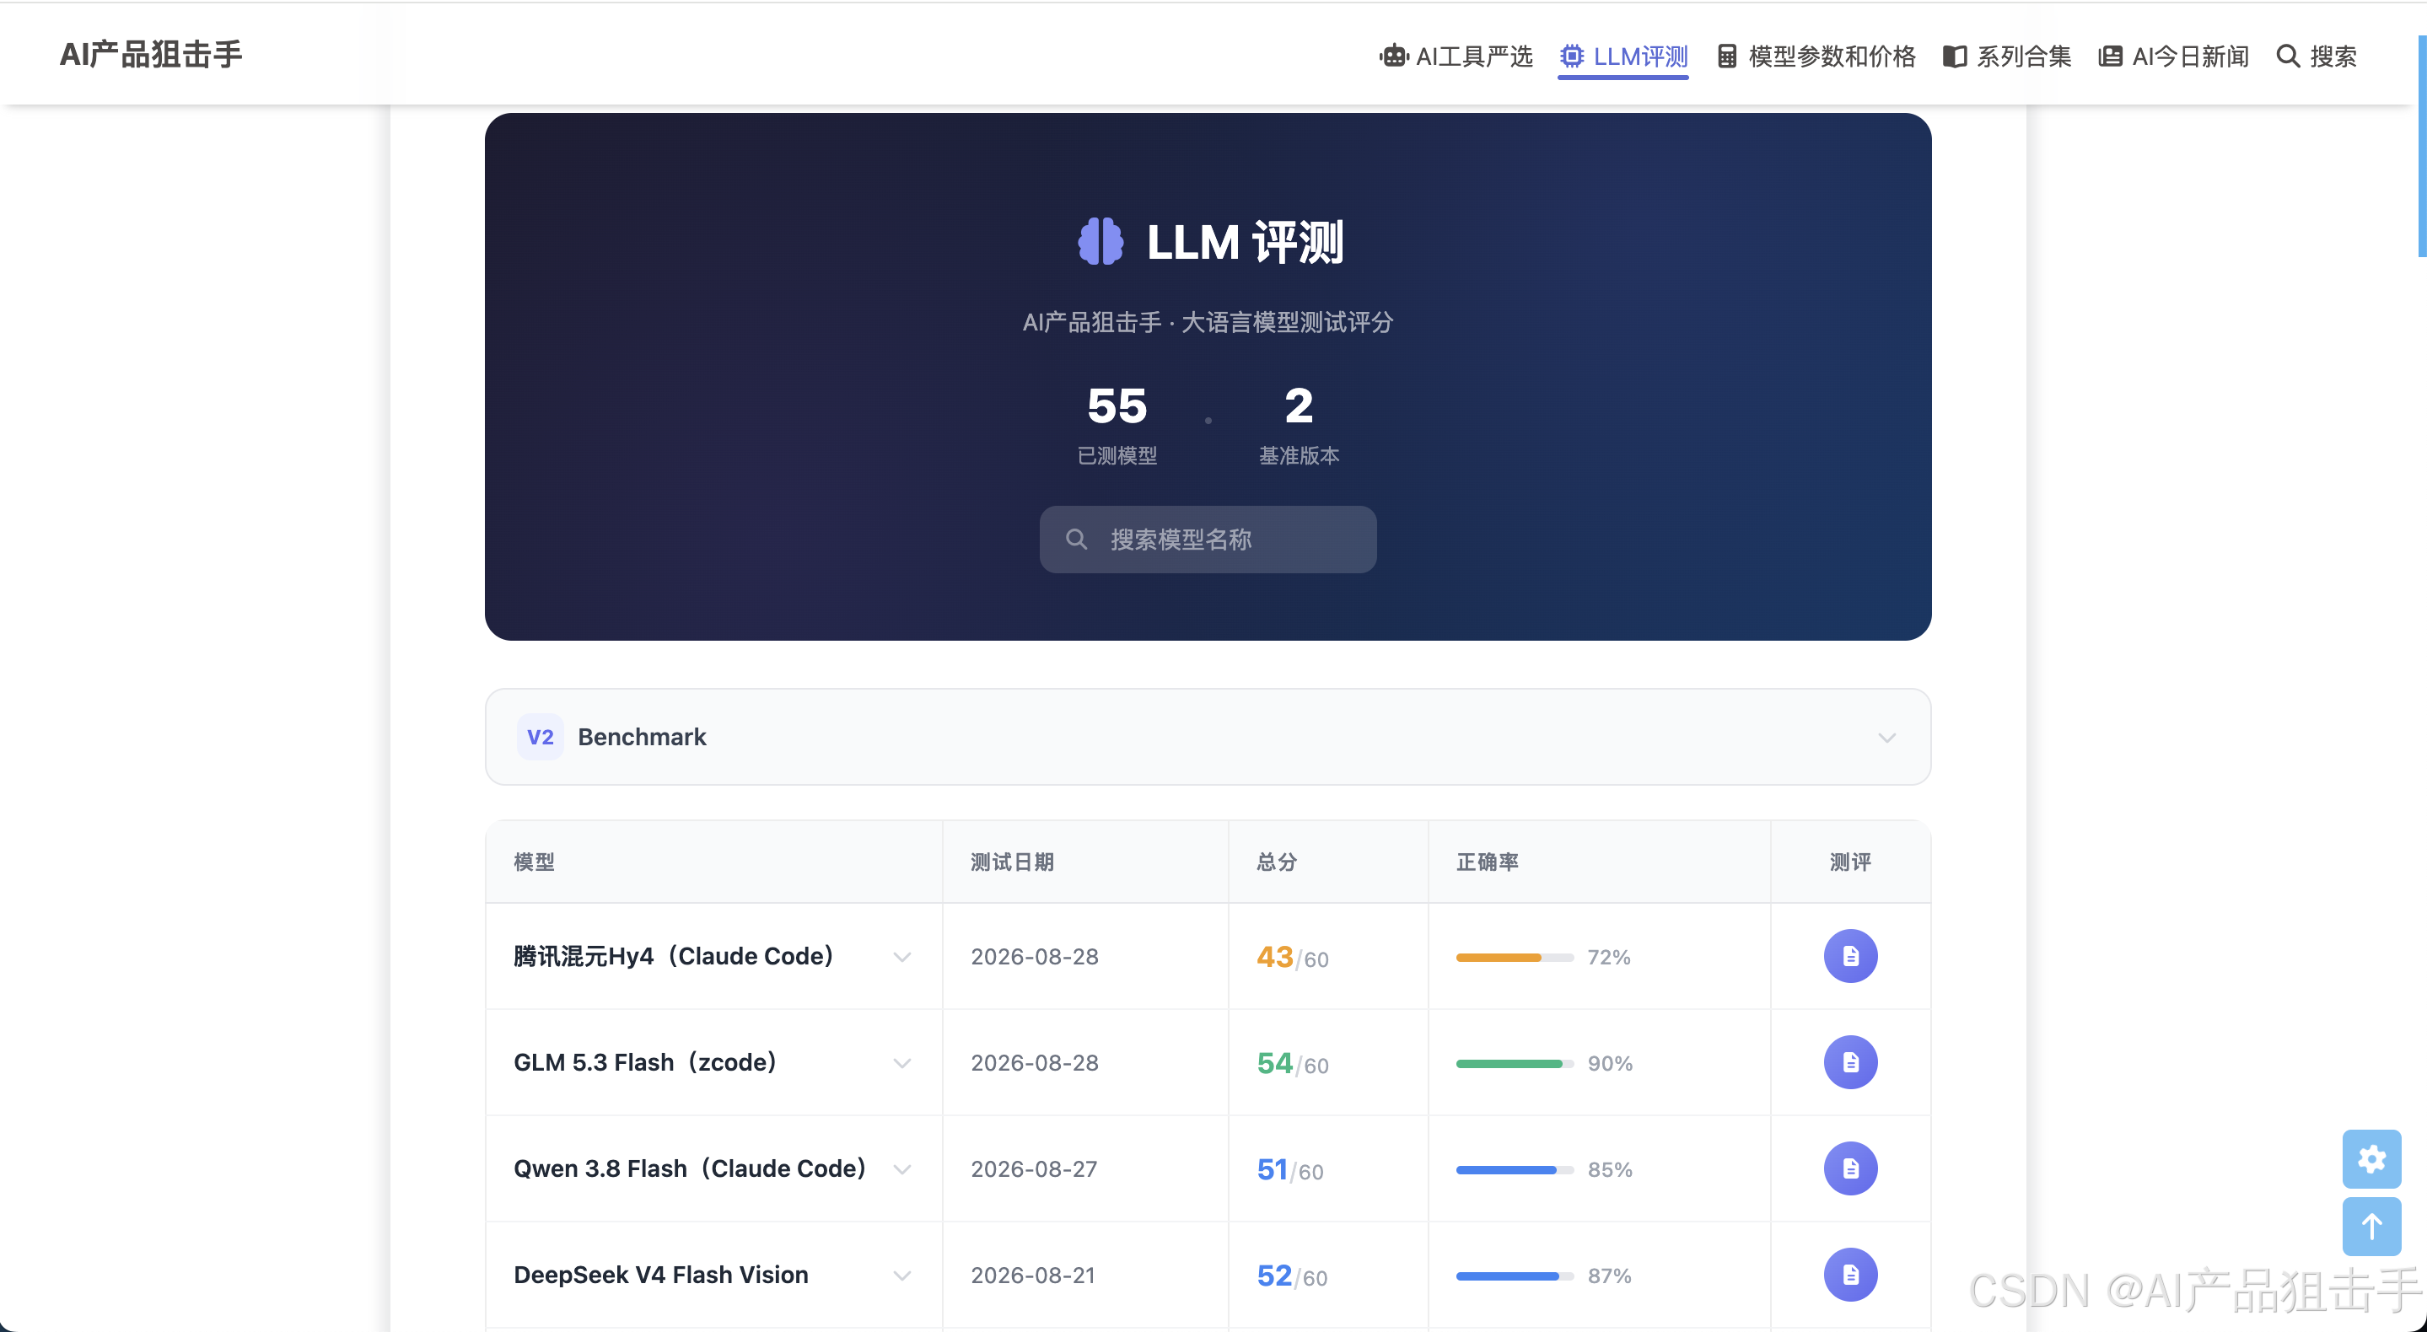2427x1332 pixels.
Task: Open review document for Qwen 3.8 Flash
Action: click(1850, 1169)
